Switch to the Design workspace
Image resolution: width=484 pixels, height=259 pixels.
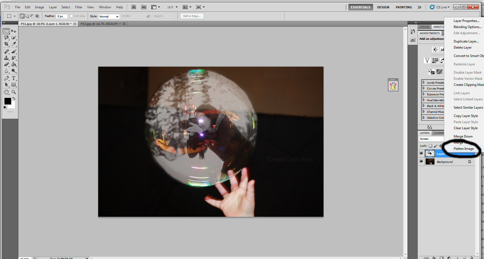tap(383, 7)
